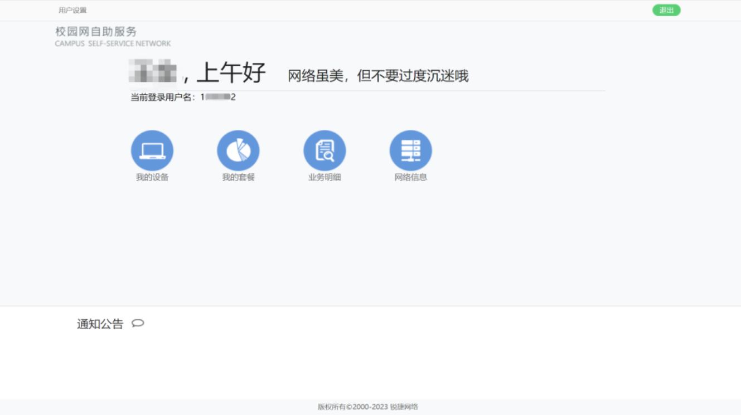Open the 我的套餐 pie chart icon
This screenshot has width=741, height=415.
(238, 150)
